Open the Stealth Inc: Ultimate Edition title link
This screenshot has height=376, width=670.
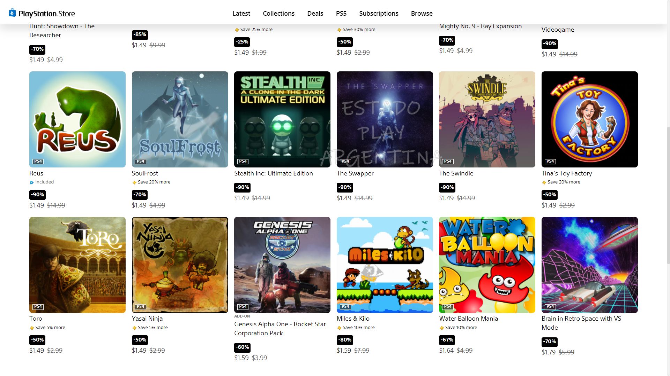tap(274, 173)
